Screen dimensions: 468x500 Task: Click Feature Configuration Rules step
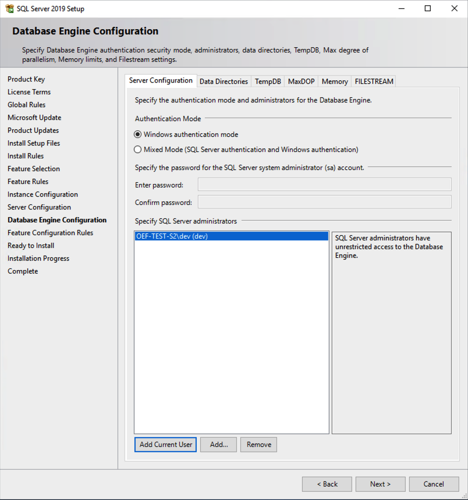point(51,233)
